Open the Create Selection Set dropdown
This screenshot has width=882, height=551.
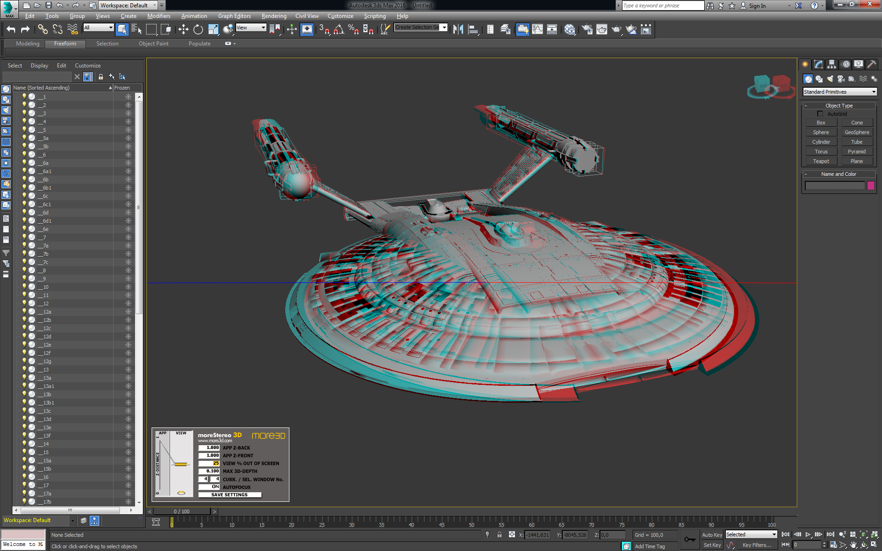(x=421, y=28)
